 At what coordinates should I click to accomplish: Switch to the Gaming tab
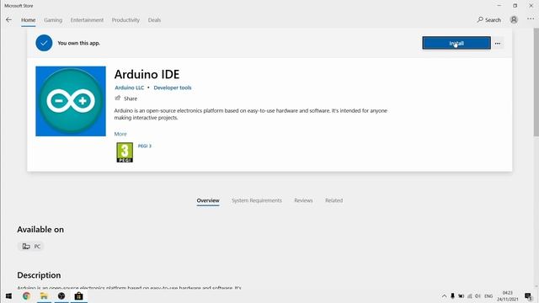coord(53,20)
